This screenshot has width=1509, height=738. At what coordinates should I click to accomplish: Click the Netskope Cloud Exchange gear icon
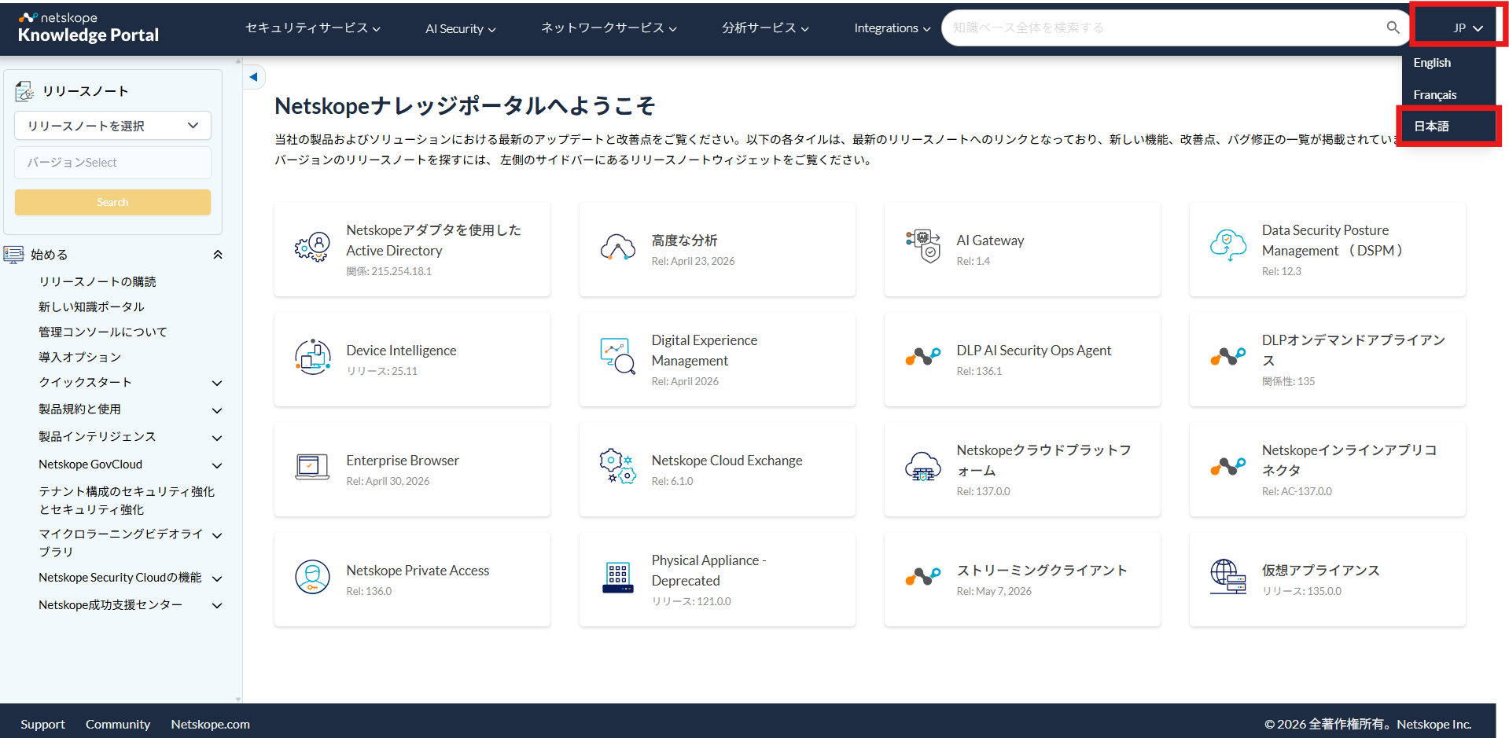617,466
